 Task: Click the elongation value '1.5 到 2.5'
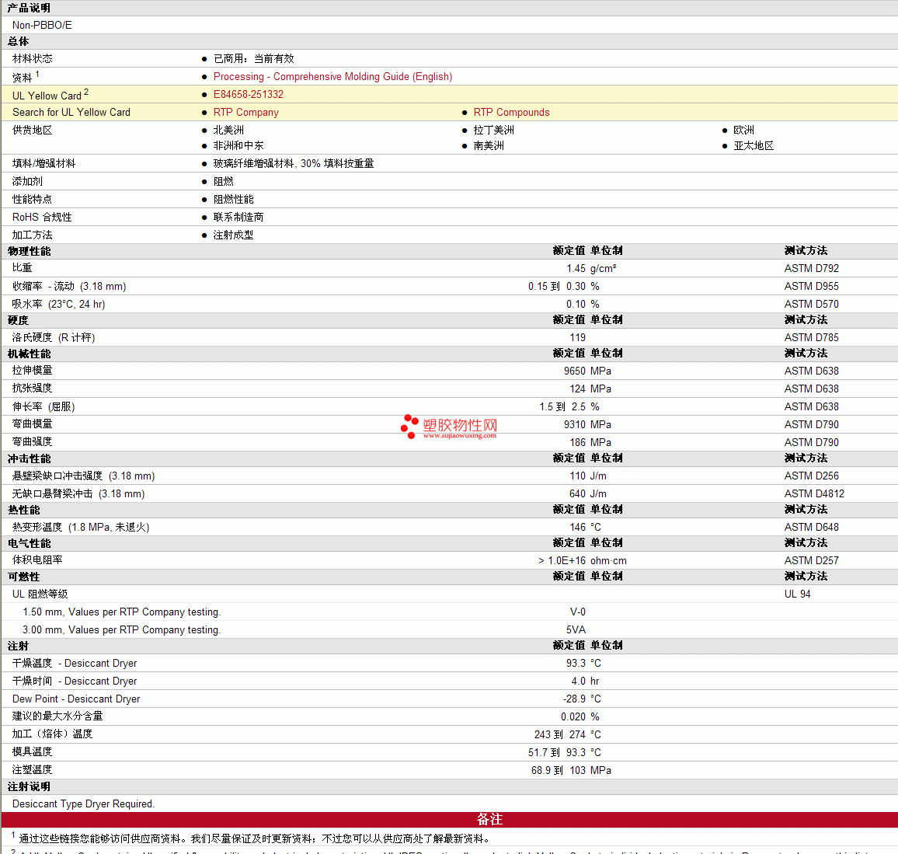pos(562,406)
